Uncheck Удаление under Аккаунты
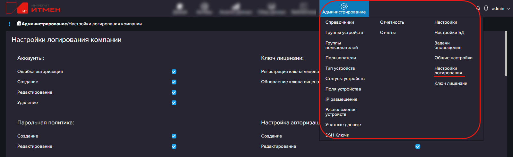The image size is (513, 157). click(x=174, y=103)
